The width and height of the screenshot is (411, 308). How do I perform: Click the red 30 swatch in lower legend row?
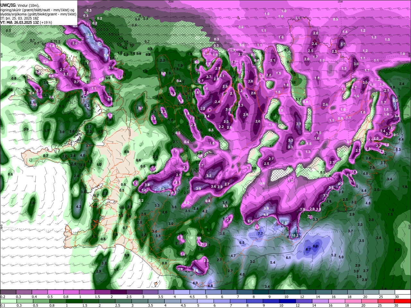pos(402,301)
